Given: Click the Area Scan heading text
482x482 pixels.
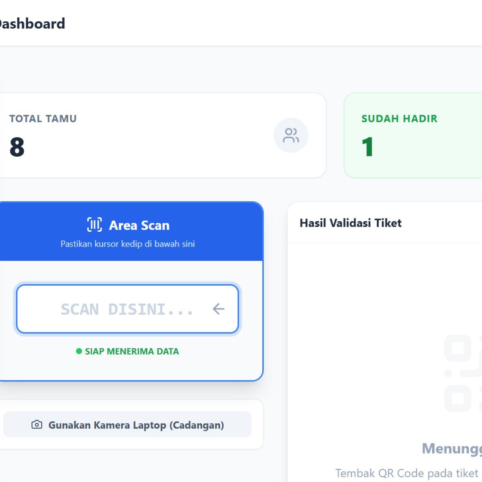Looking at the screenshot, I should click(139, 225).
